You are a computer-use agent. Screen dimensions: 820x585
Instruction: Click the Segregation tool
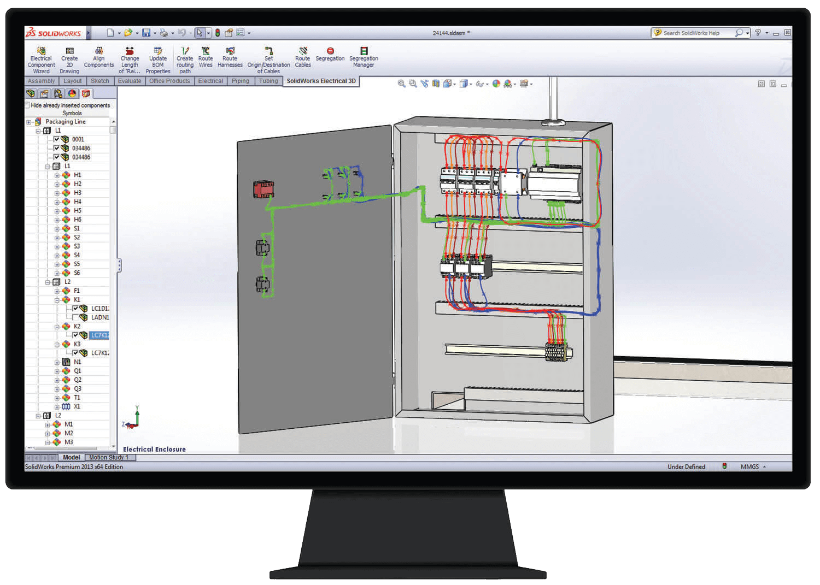point(330,54)
